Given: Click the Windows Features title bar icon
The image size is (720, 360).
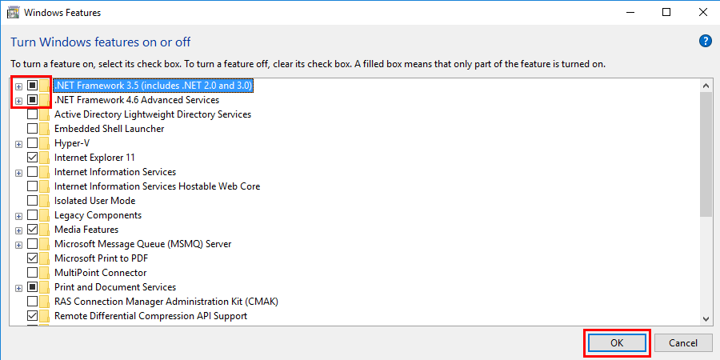Looking at the screenshot, I should [x=14, y=12].
